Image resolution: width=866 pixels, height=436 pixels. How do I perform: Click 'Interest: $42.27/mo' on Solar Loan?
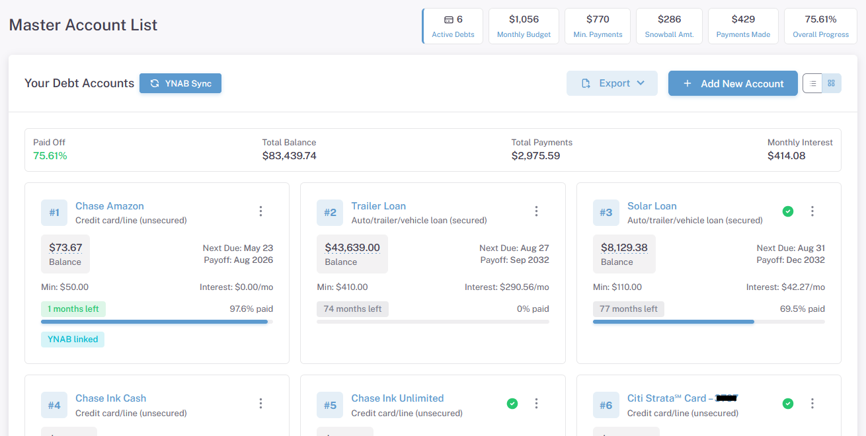tap(785, 287)
